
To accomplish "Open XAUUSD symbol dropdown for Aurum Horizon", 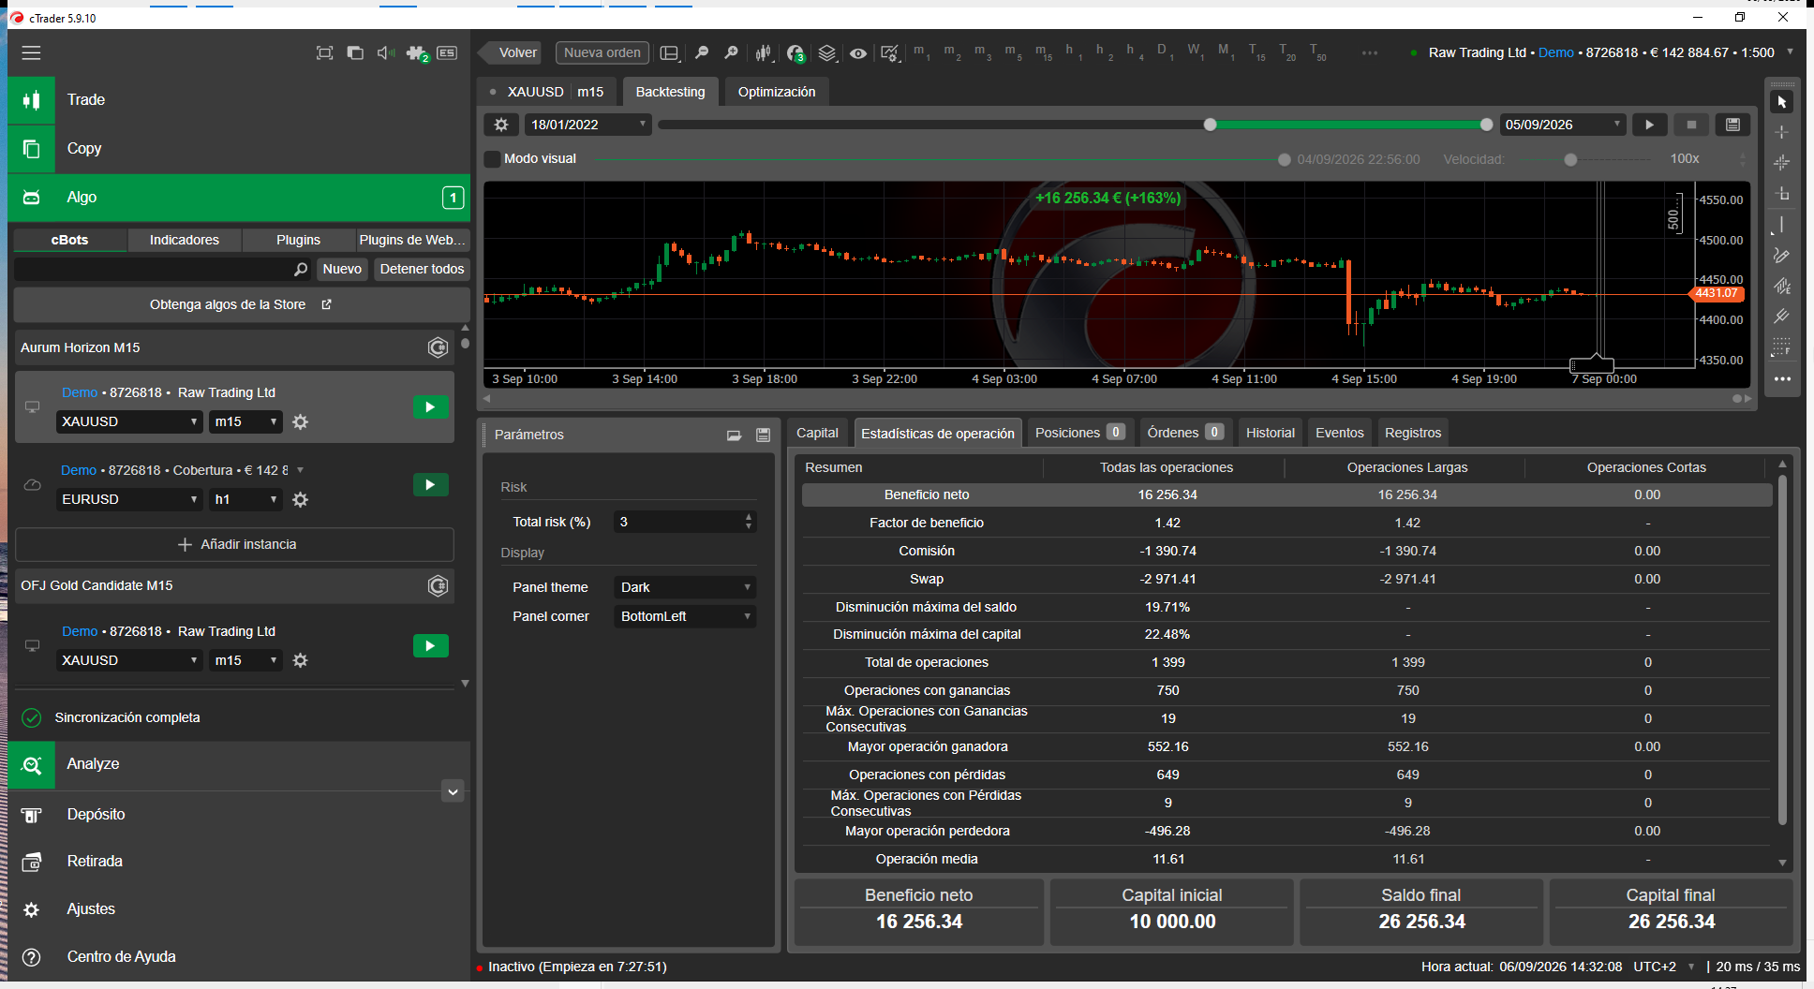I will pyautogui.click(x=129, y=422).
